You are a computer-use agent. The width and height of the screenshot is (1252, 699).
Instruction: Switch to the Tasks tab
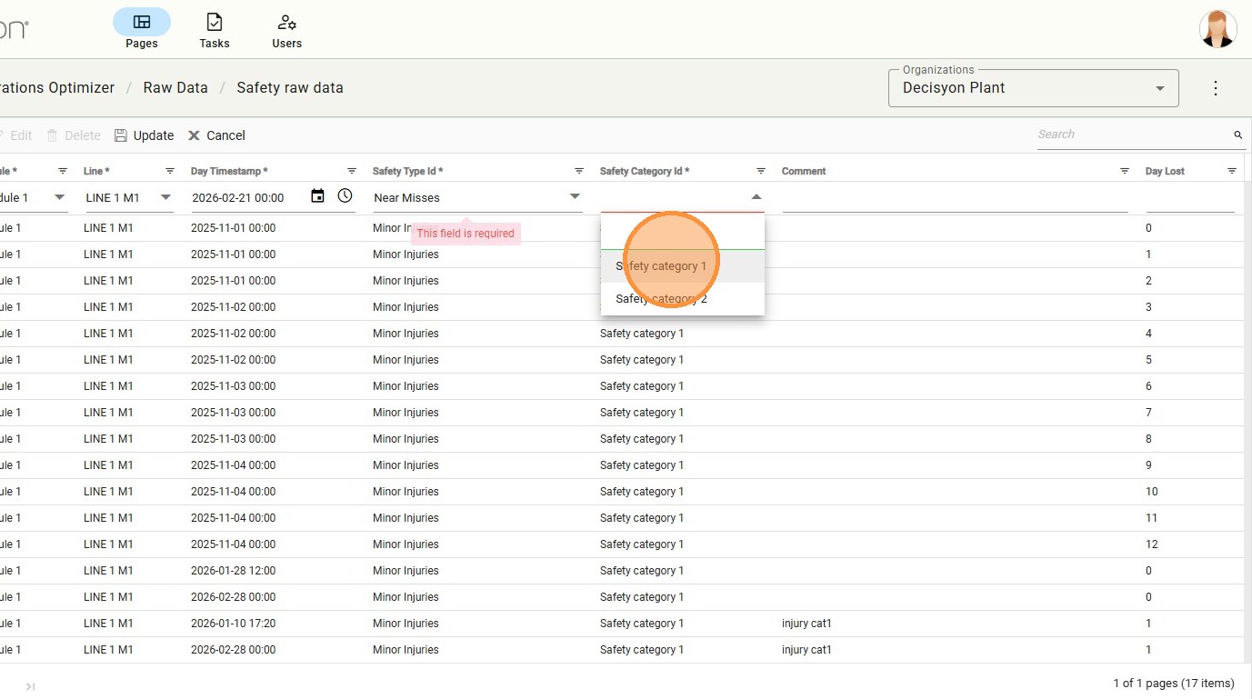215,30
